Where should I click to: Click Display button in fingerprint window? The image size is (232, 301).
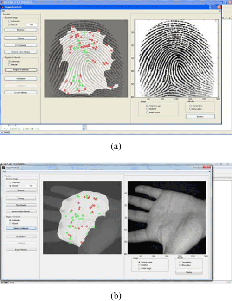[x=200, y=117]
